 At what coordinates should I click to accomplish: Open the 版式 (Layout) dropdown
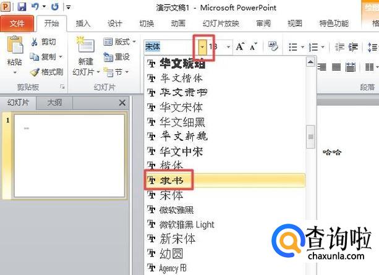119,42
